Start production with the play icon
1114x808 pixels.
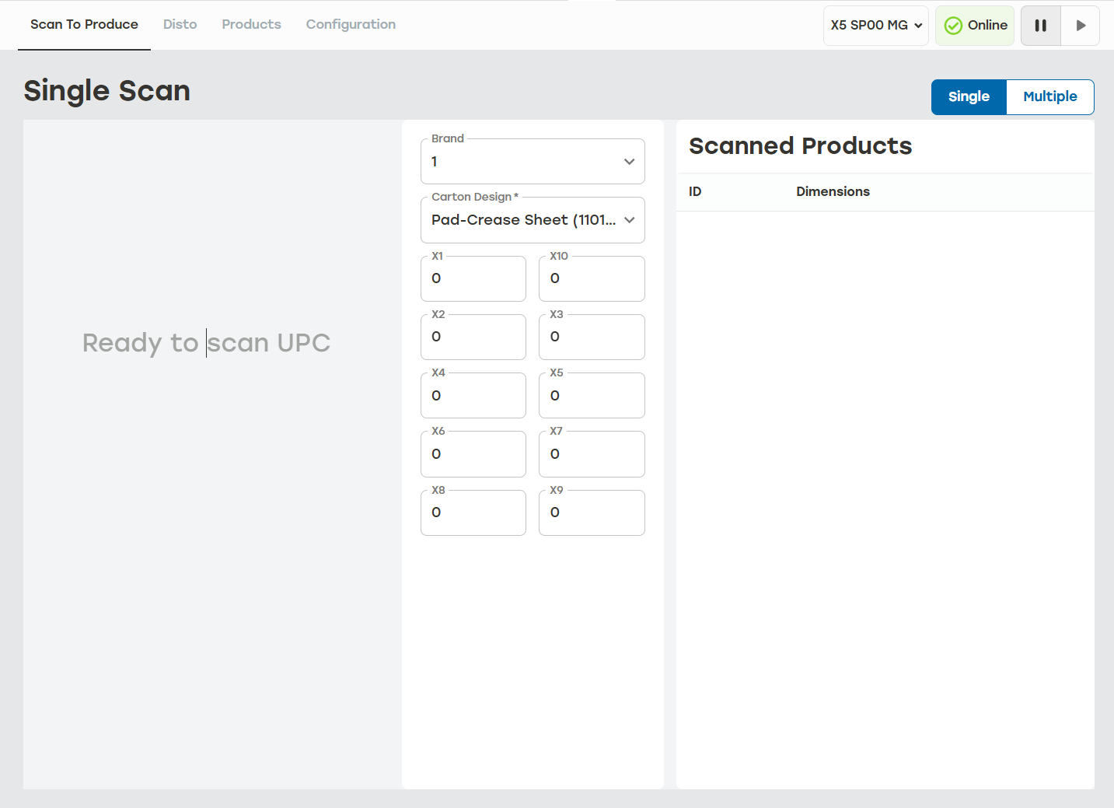pyautogui.click(x=1081, y=26)
